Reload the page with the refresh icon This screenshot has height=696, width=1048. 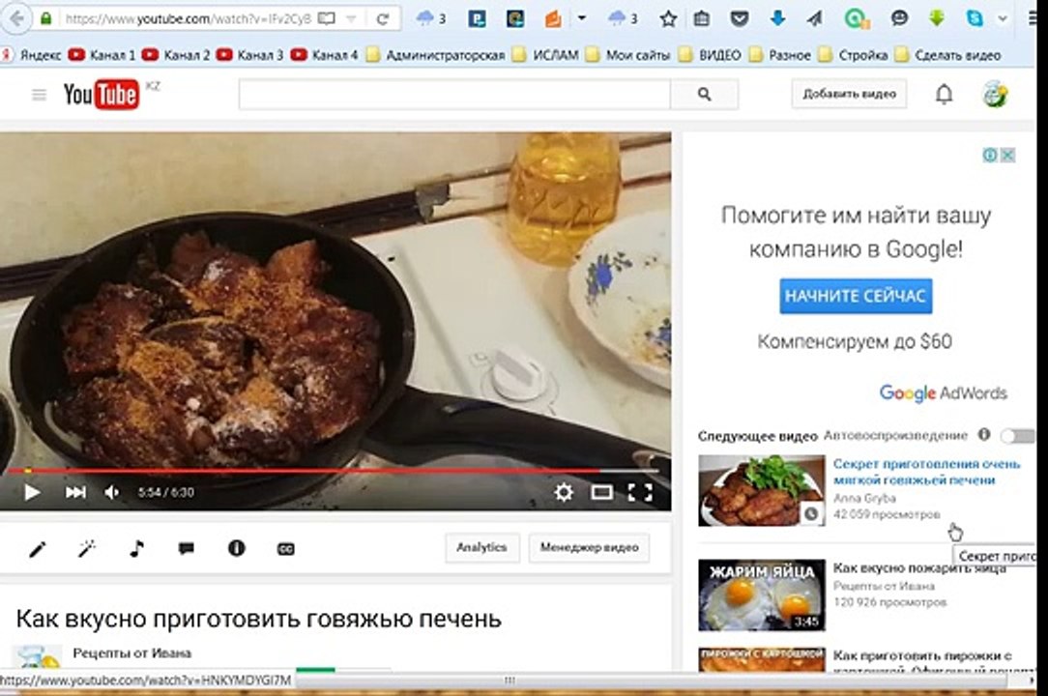pos(382,19)
